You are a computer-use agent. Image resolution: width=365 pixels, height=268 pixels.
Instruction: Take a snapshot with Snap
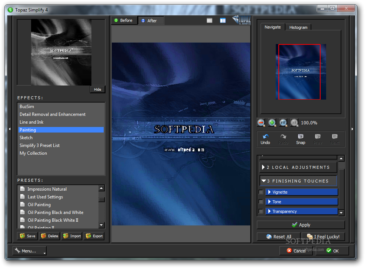pos(301,139)
